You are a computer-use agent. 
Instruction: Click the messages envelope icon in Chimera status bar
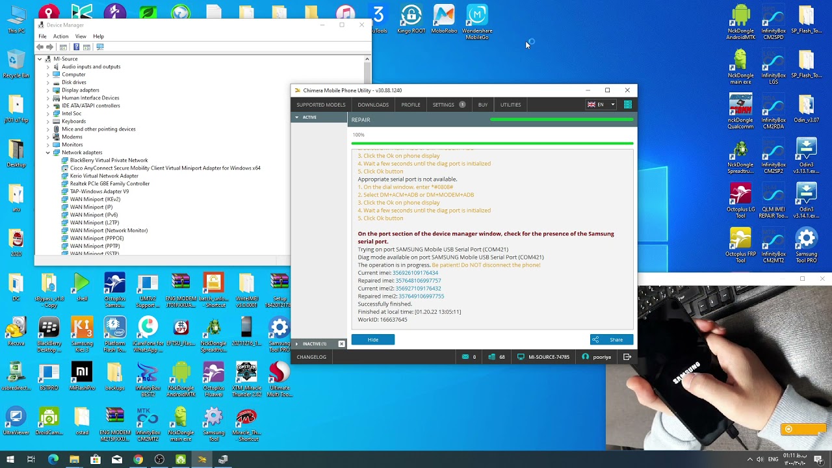(x=465, y=357)
